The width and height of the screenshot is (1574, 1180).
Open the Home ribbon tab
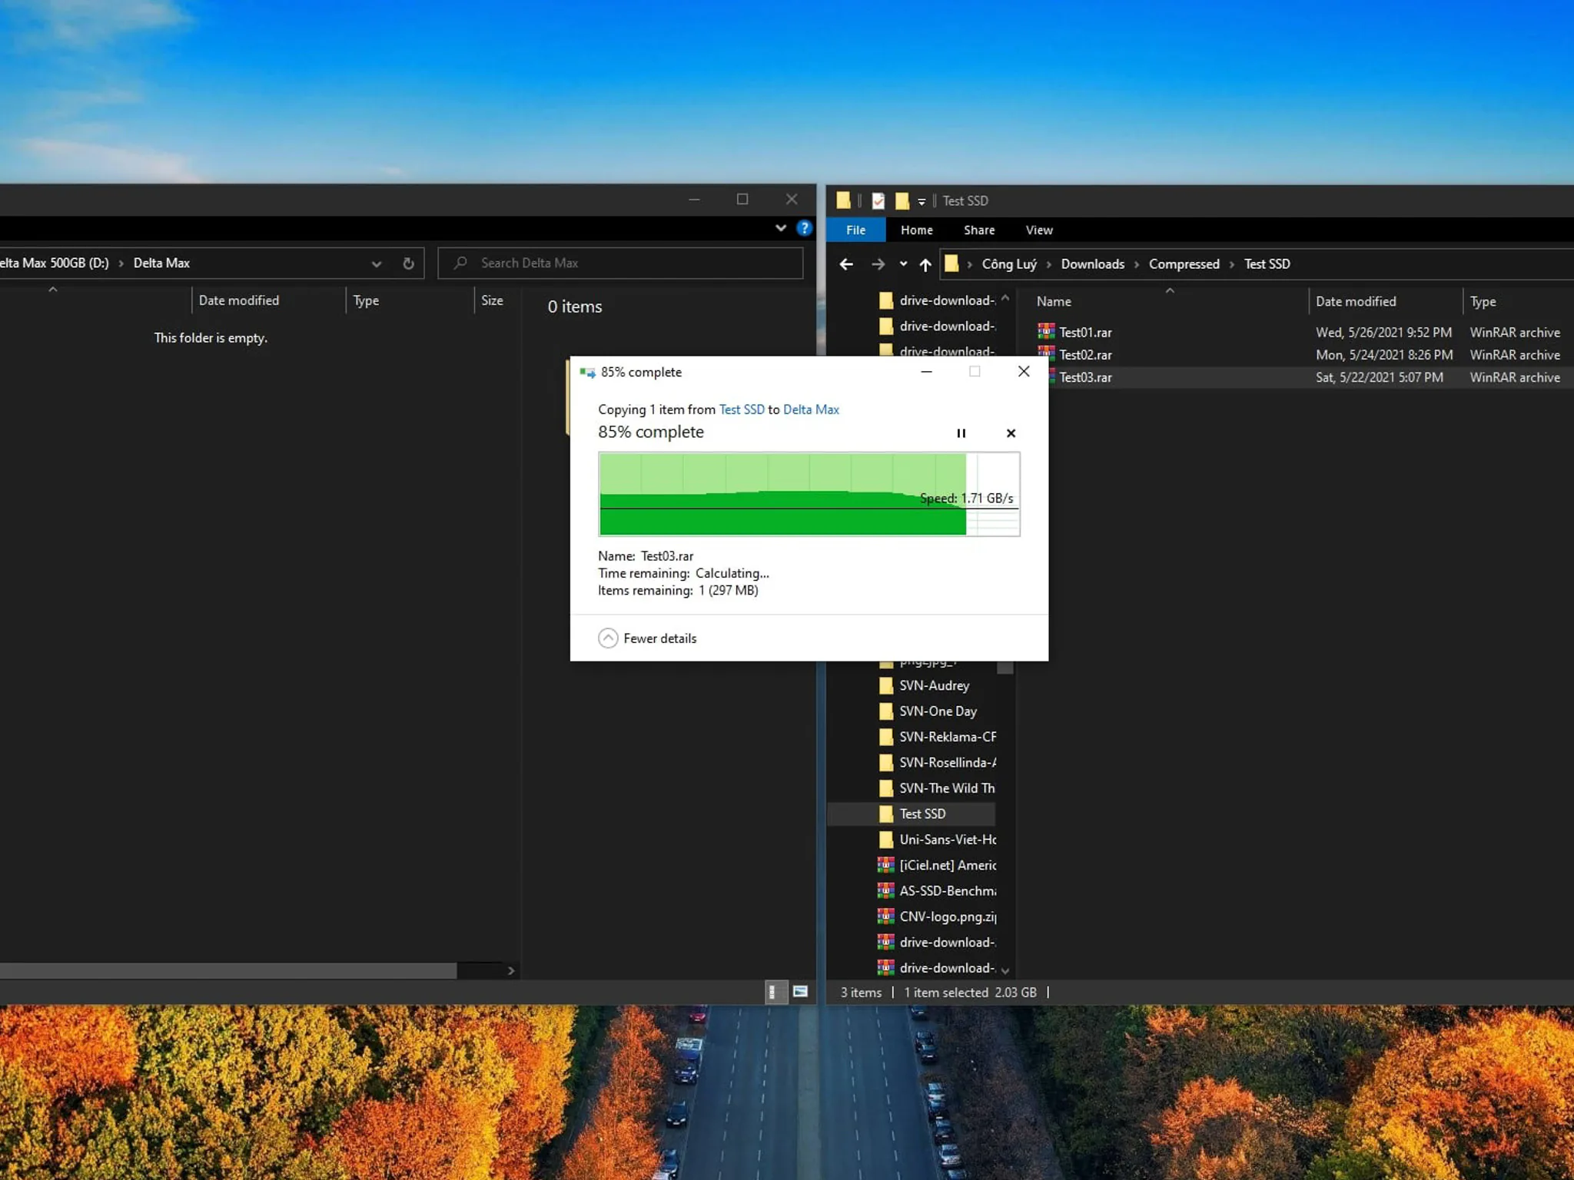coord(916,230)
